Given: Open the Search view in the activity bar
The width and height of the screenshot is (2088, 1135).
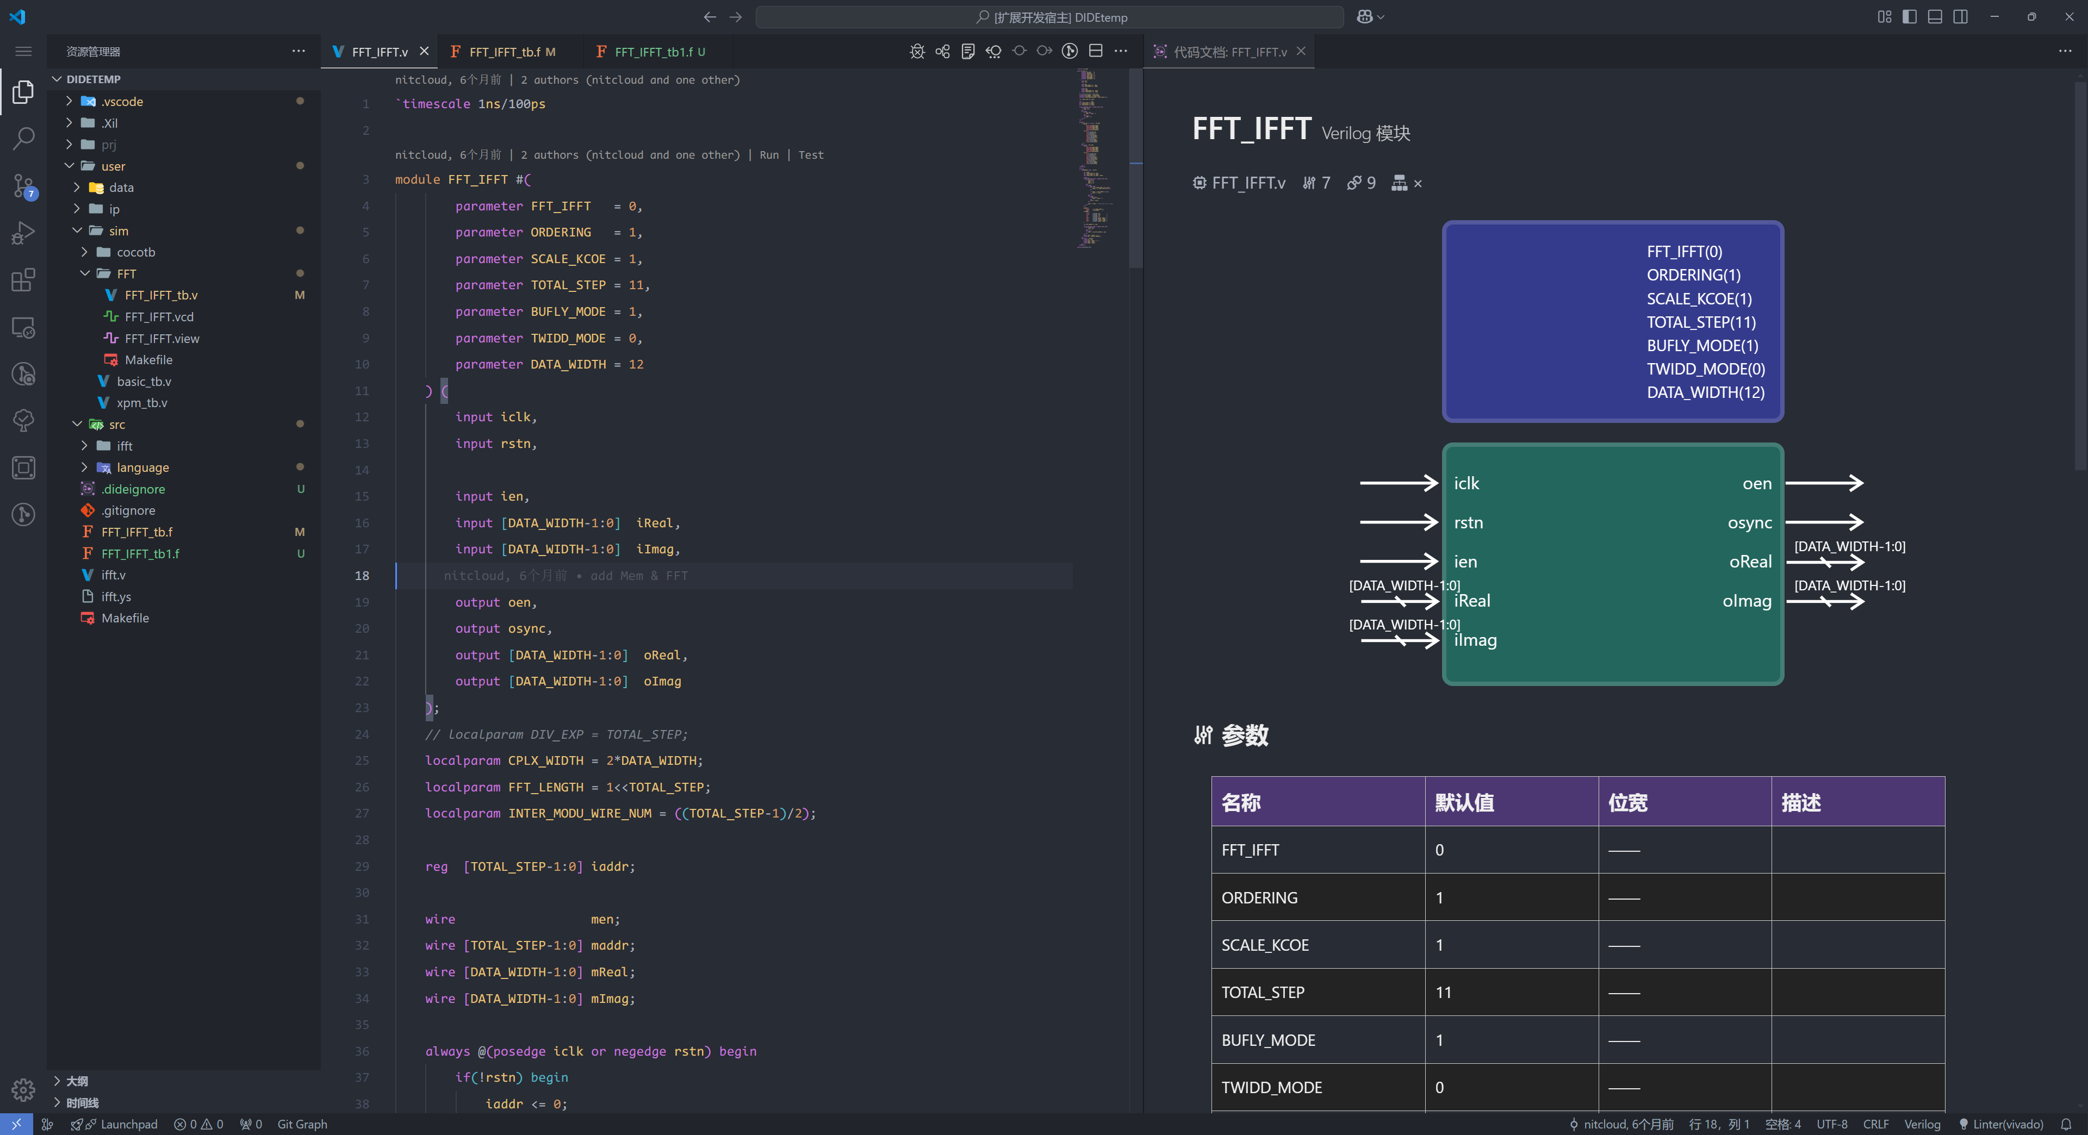Looking at the screenshot, I should click(23, 139).
